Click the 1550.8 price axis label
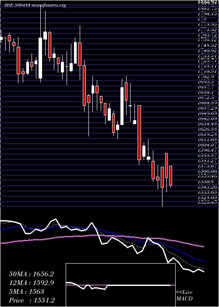219x307 pixels. click(x=206, y=182)
